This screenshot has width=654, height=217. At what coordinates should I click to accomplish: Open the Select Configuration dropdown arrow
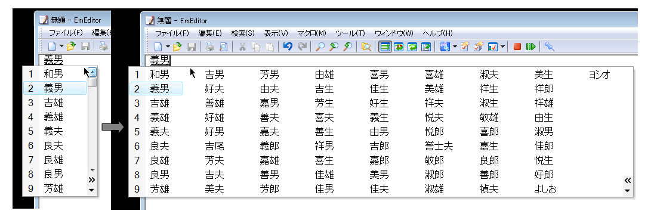(x=455, y=46)
